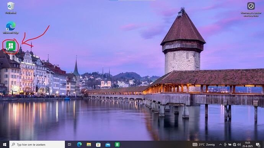Open File Explorer from the taskbar
This screenshot has width=264, height=148.
[89, 145]
